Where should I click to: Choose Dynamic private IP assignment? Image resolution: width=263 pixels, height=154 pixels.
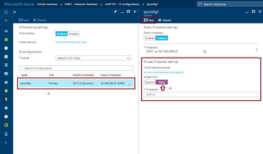[x=150, y=82]
